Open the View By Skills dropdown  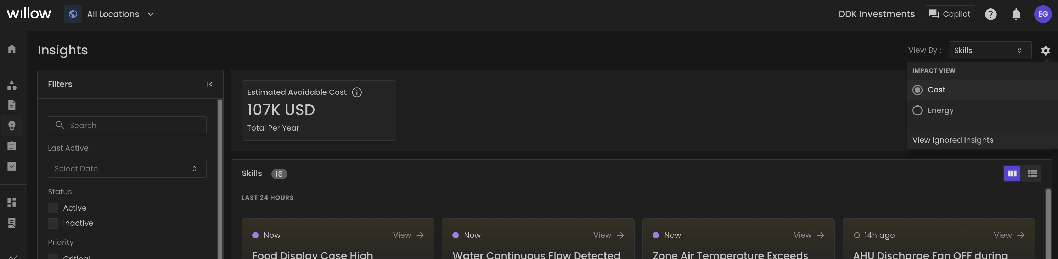click(990, 50)
